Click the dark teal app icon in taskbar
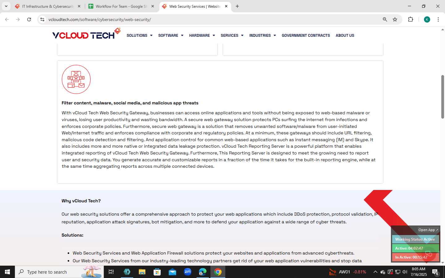The image size is (445, 278). [x=127, y=272]
